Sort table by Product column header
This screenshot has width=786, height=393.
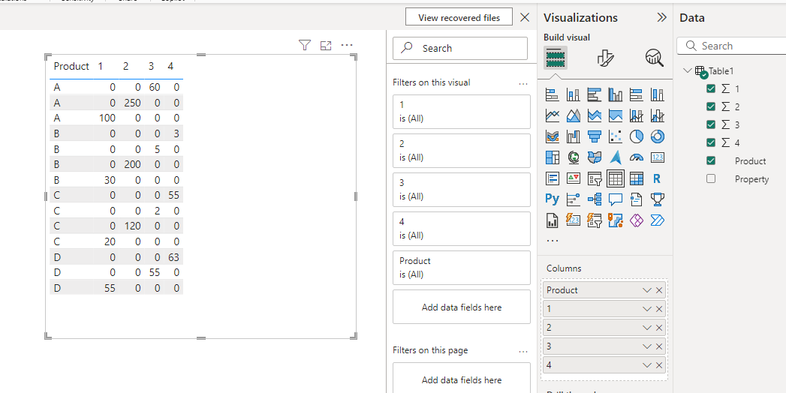(x=71, y=66)
